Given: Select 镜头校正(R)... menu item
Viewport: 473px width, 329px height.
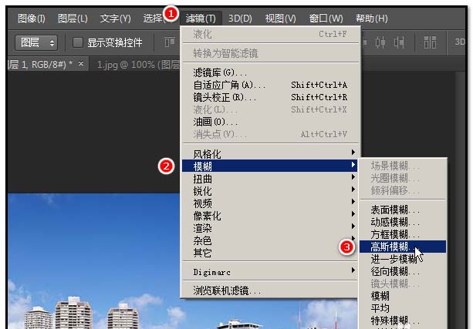Looking at the screenshot, I should pos(271,97).
